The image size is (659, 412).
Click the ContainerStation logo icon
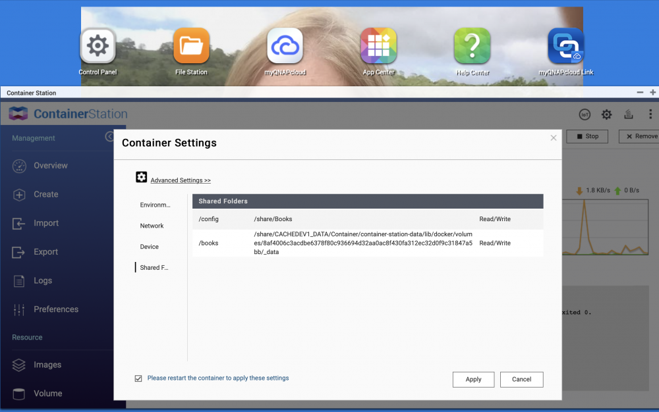[18, 114]
